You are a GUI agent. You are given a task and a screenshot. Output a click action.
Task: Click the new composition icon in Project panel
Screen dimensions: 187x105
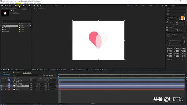(x=6, y=69)
